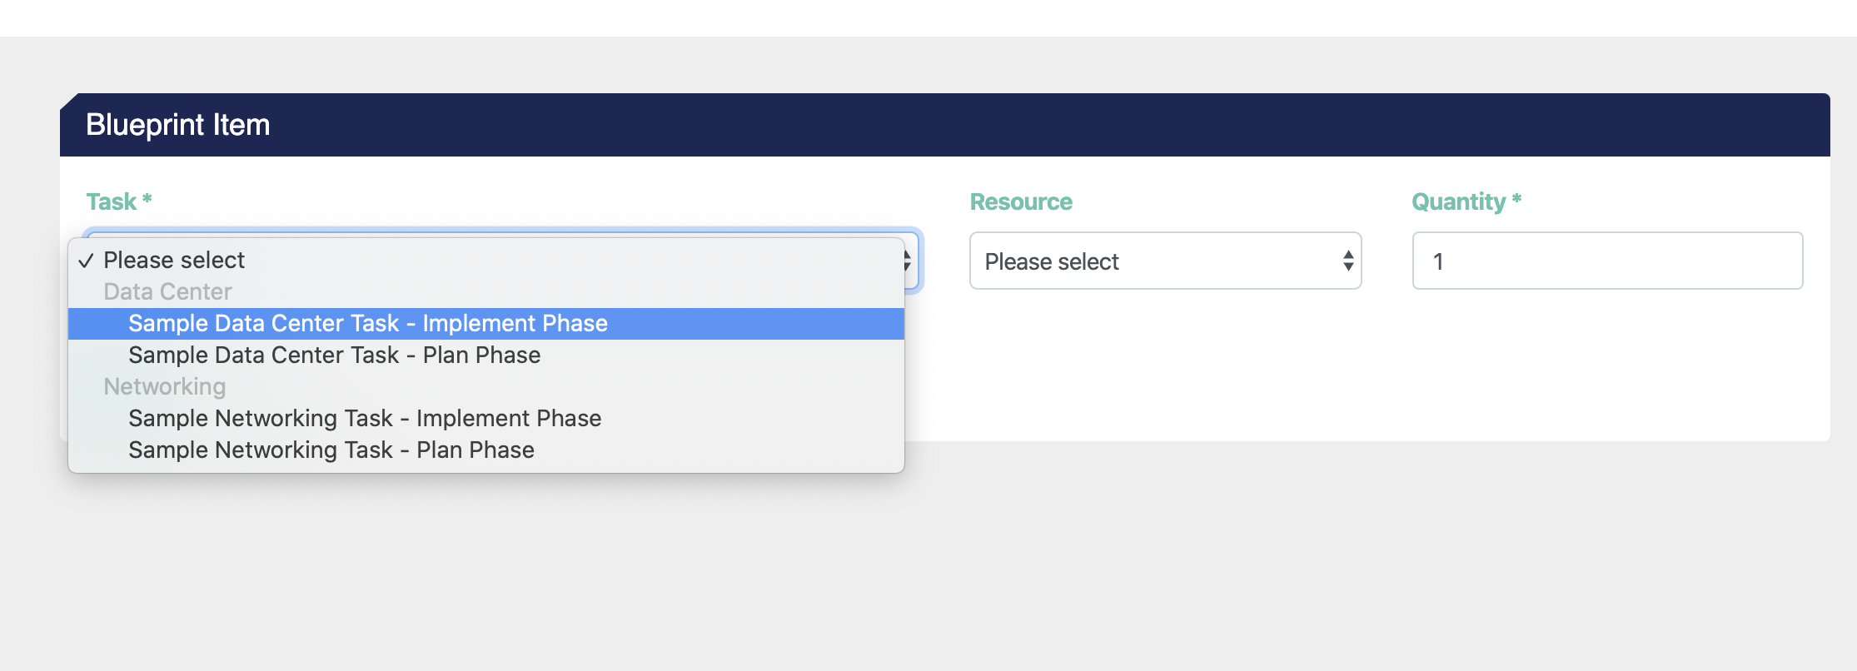Click the asterisk next to Task label
This screenshot has height=671, width=1857.
click(147, 200)
